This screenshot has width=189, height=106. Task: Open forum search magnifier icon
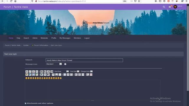(164, 7)
